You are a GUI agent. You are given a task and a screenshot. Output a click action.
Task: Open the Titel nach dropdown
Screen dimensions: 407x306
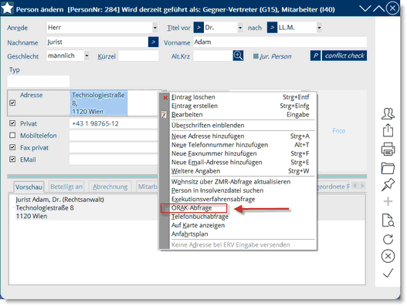pos(319,28)
